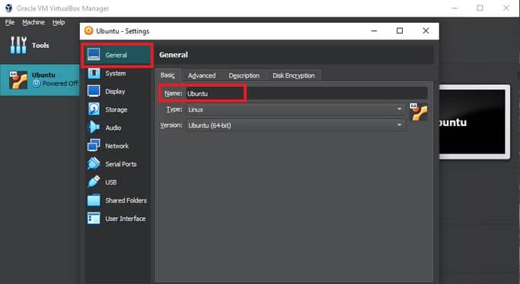Select the System category icon

(94, 73)
